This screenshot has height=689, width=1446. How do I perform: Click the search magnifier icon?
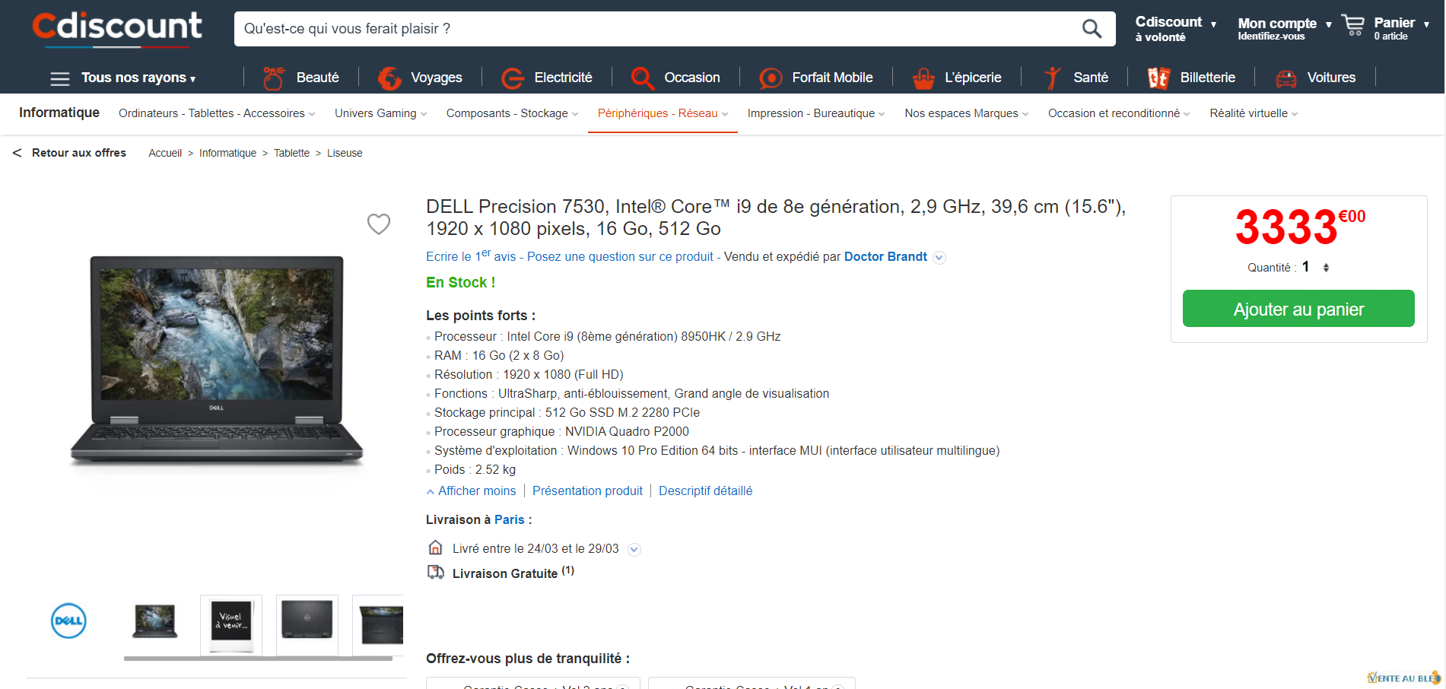click(1092, 29)
